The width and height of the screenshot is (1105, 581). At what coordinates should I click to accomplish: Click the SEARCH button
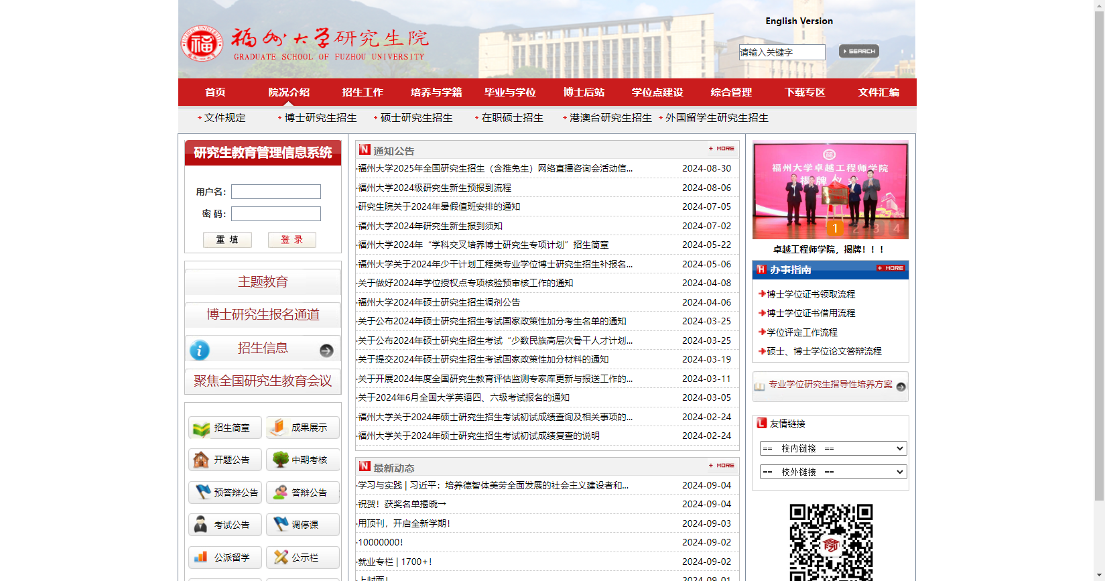(858, 51)
